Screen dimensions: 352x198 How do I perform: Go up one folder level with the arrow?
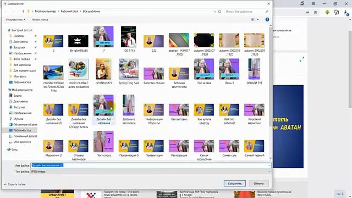[23, 12]
